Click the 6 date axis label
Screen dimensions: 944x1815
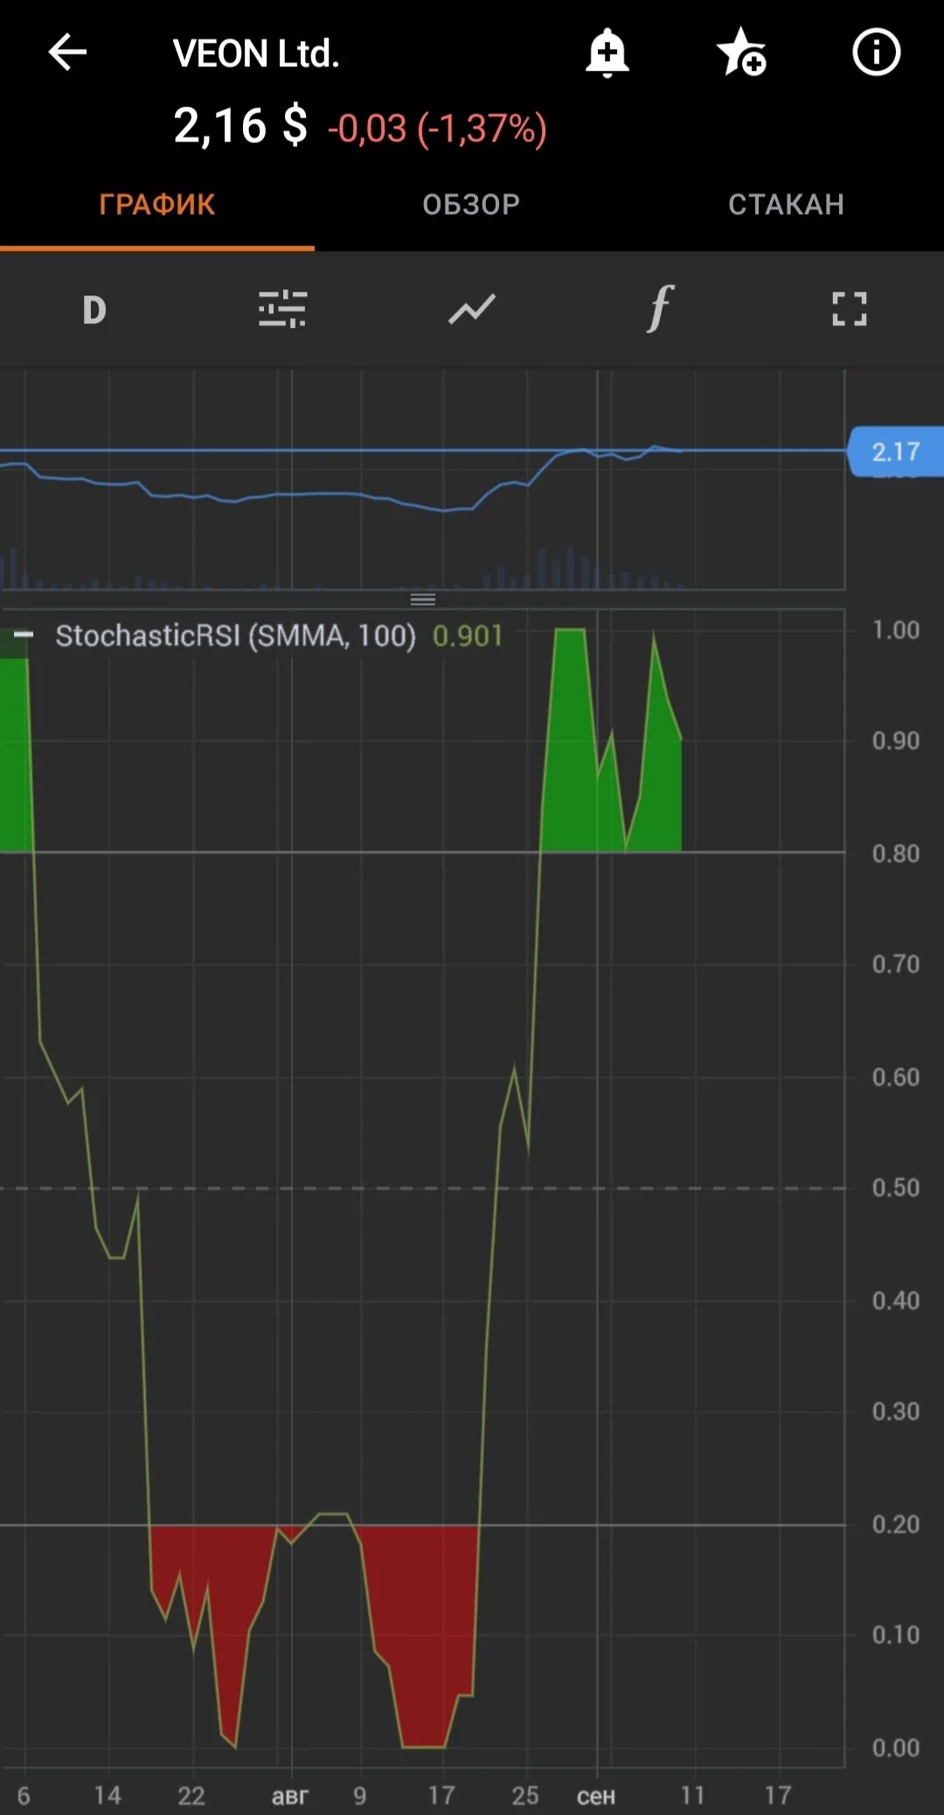[x=24, y=1796]
